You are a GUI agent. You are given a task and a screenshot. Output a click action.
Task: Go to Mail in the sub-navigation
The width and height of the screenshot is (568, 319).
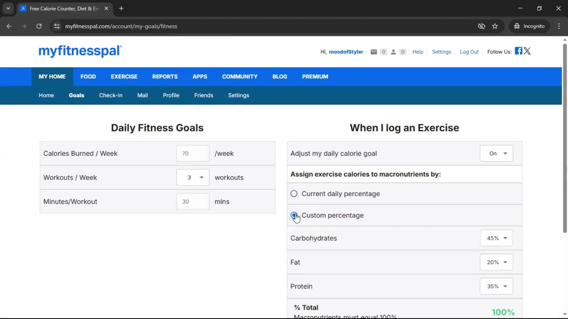(142, 95)
